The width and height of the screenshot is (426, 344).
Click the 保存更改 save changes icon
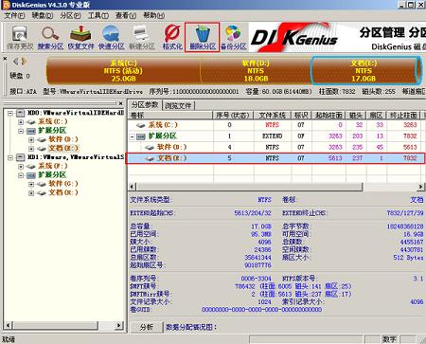tap(20, 38)
